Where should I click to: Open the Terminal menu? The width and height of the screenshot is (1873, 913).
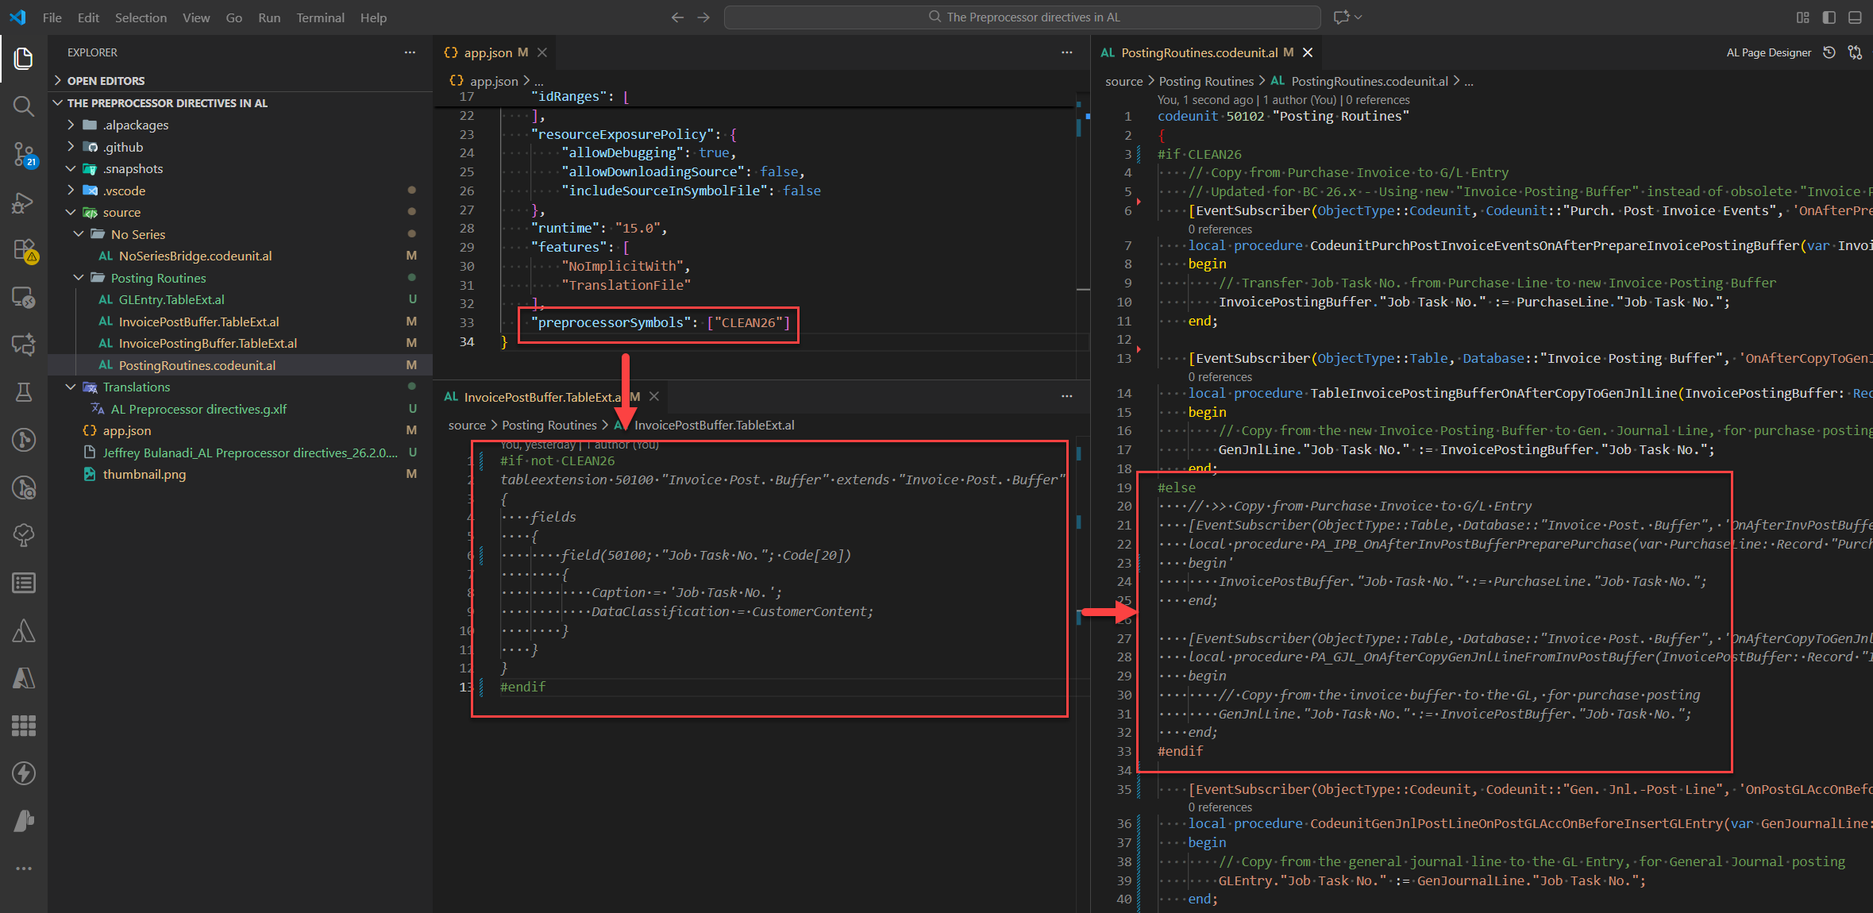click(x=320, y=17)
